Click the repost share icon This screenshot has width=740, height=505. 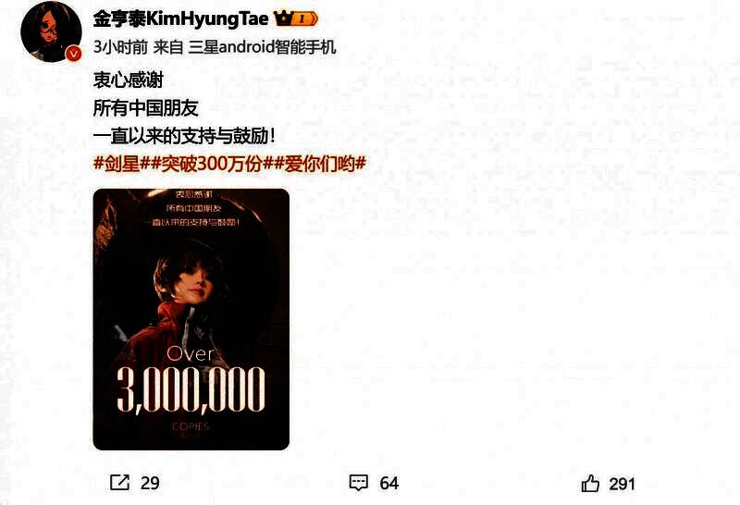[x=119, y=483]
